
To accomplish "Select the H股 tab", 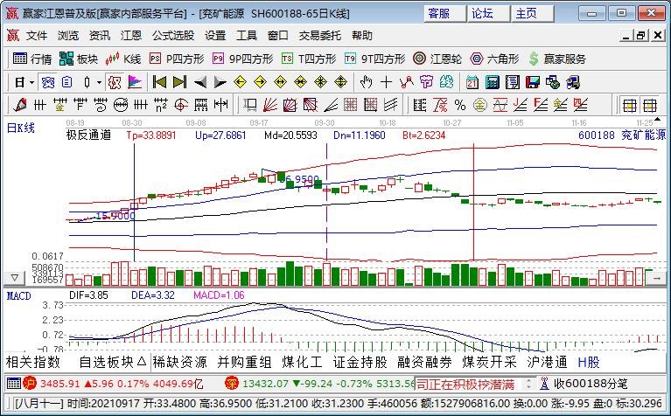I will [589, 362].
